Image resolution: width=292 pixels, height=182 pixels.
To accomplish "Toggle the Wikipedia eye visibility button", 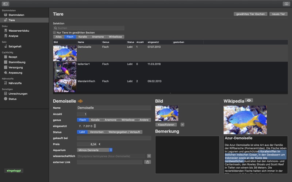I will [249, 100].
